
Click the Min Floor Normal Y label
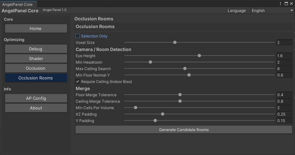tap(92, 75)
